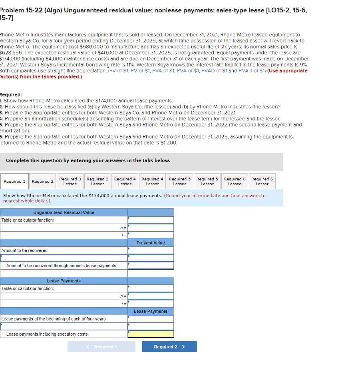This screenshot has height=376, width=344.
Task: Select the blank row label under Amount to be recovered
Action: (64, 258)
